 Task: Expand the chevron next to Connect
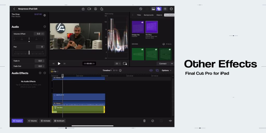pos(172,64)
